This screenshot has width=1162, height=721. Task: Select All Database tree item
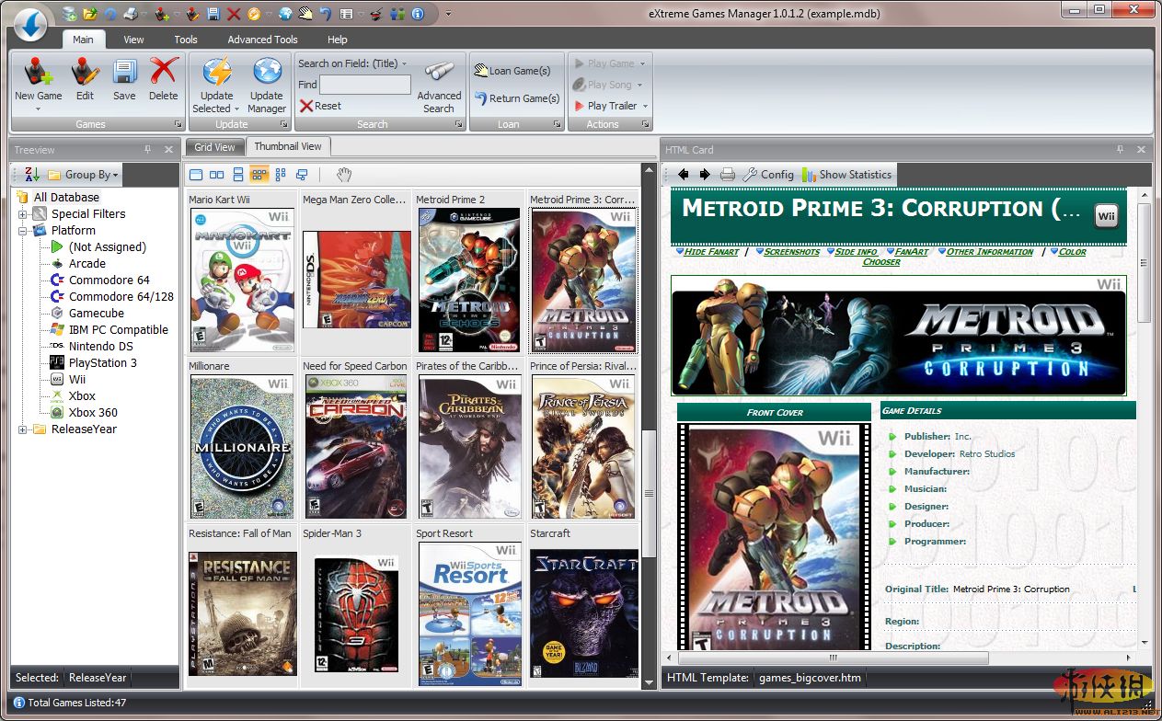tap(66, 197)
